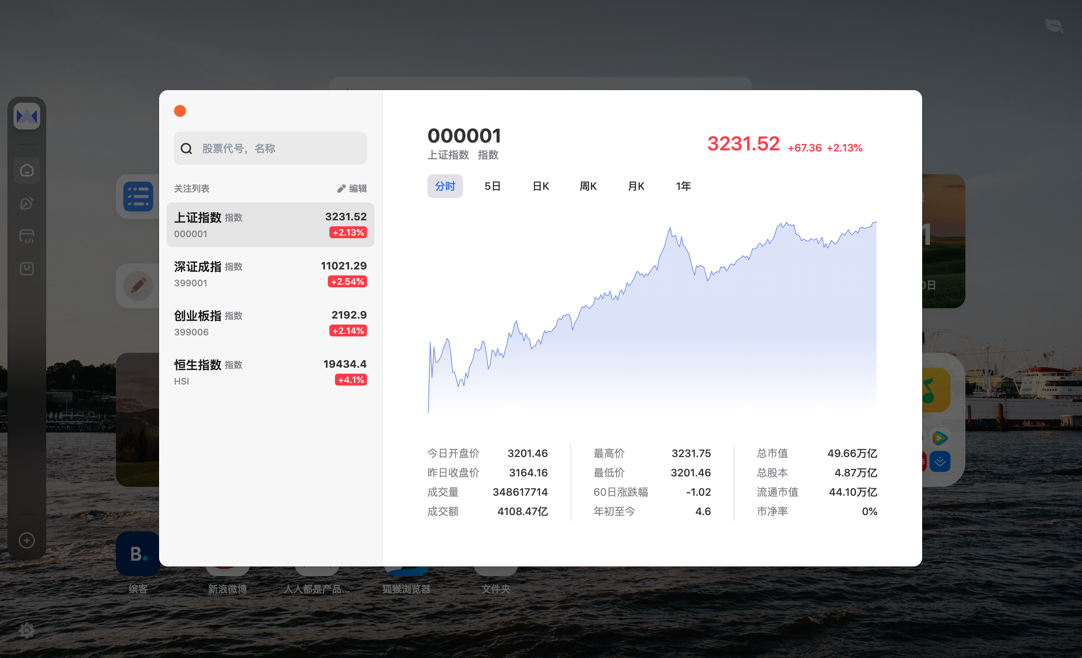Select 恒生指数 HSI in watchlist
This screenshot has width=1082, height=658.
pyautogui.click(x=270, y=372)
